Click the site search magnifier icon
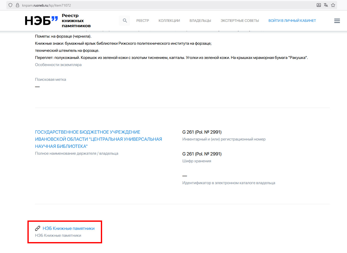Viewport: 347px width, 253px height. pos(125,21)
